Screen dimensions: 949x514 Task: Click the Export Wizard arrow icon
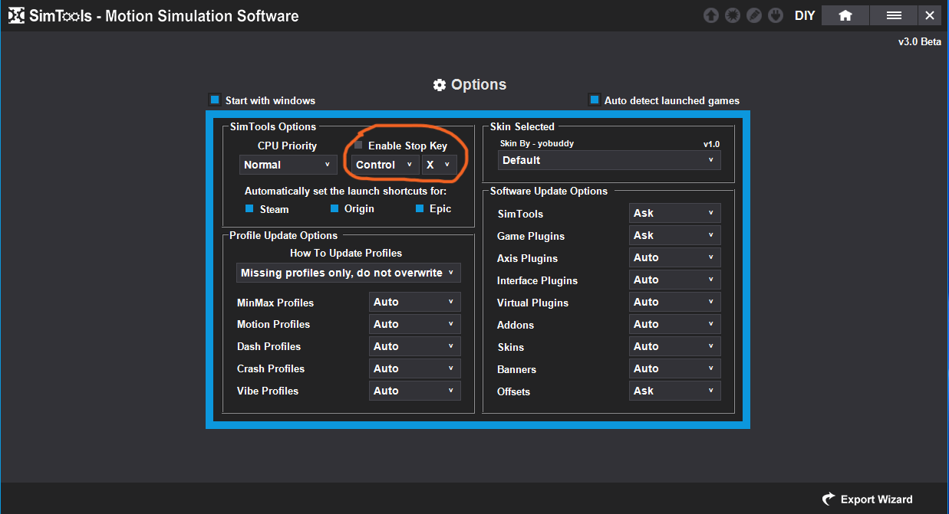(x=829, y=499)
